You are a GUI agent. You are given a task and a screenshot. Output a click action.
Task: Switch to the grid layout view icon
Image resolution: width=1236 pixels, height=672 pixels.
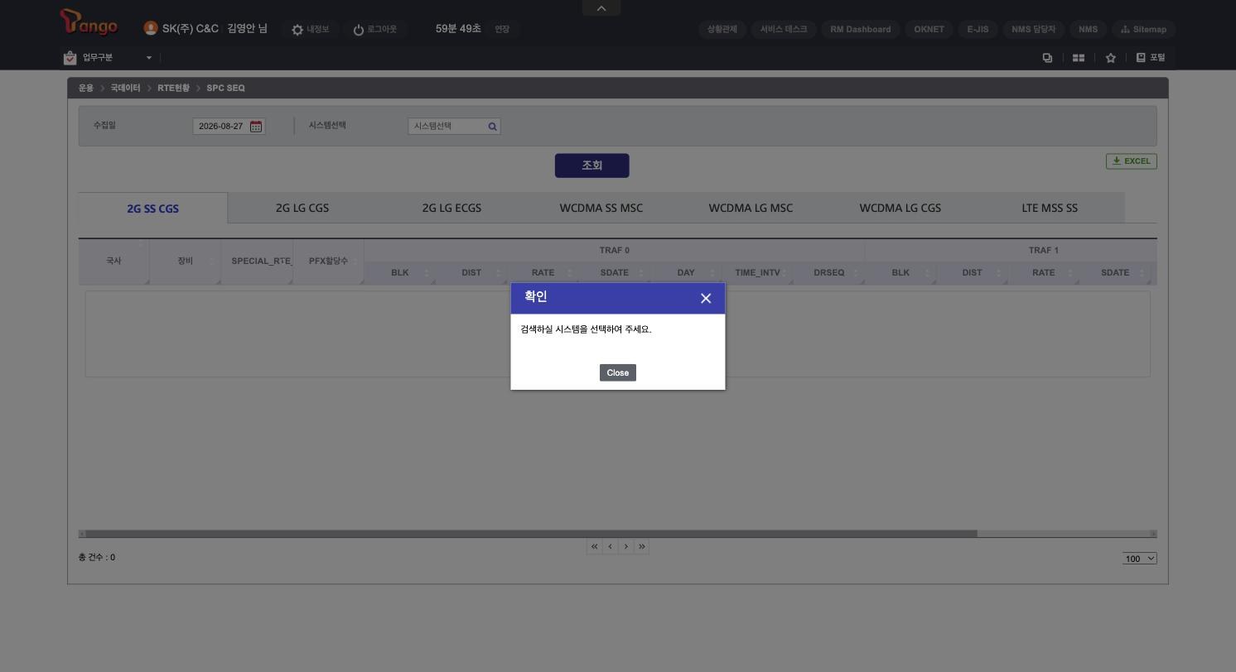click(x=1079, y=58)
